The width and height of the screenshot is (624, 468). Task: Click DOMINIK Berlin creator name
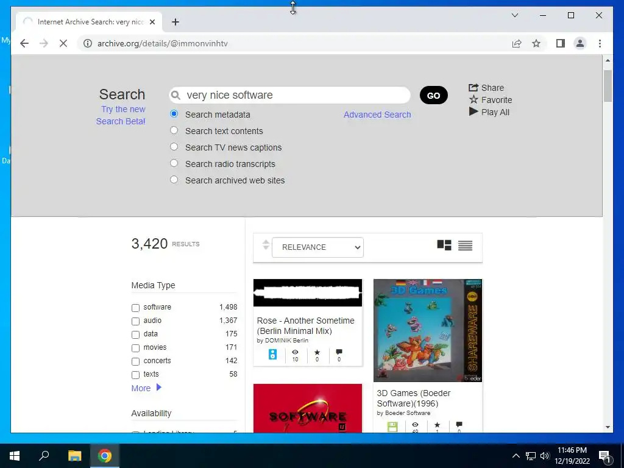[x=286, y=340]
